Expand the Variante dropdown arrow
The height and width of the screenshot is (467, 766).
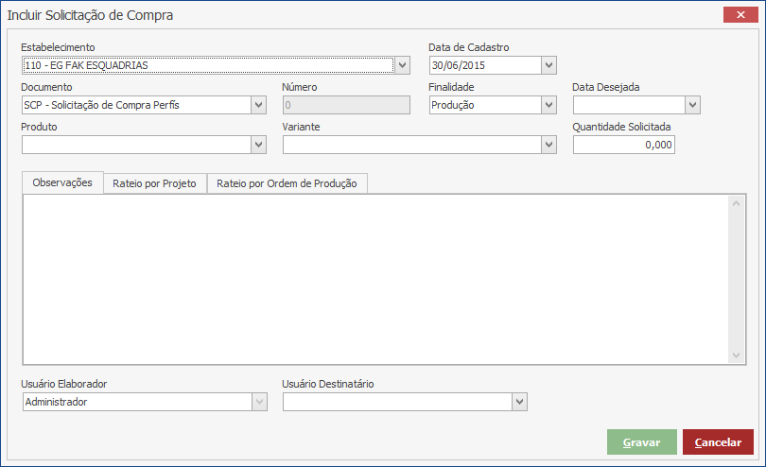pyautogui.click(x=548, y=145)
